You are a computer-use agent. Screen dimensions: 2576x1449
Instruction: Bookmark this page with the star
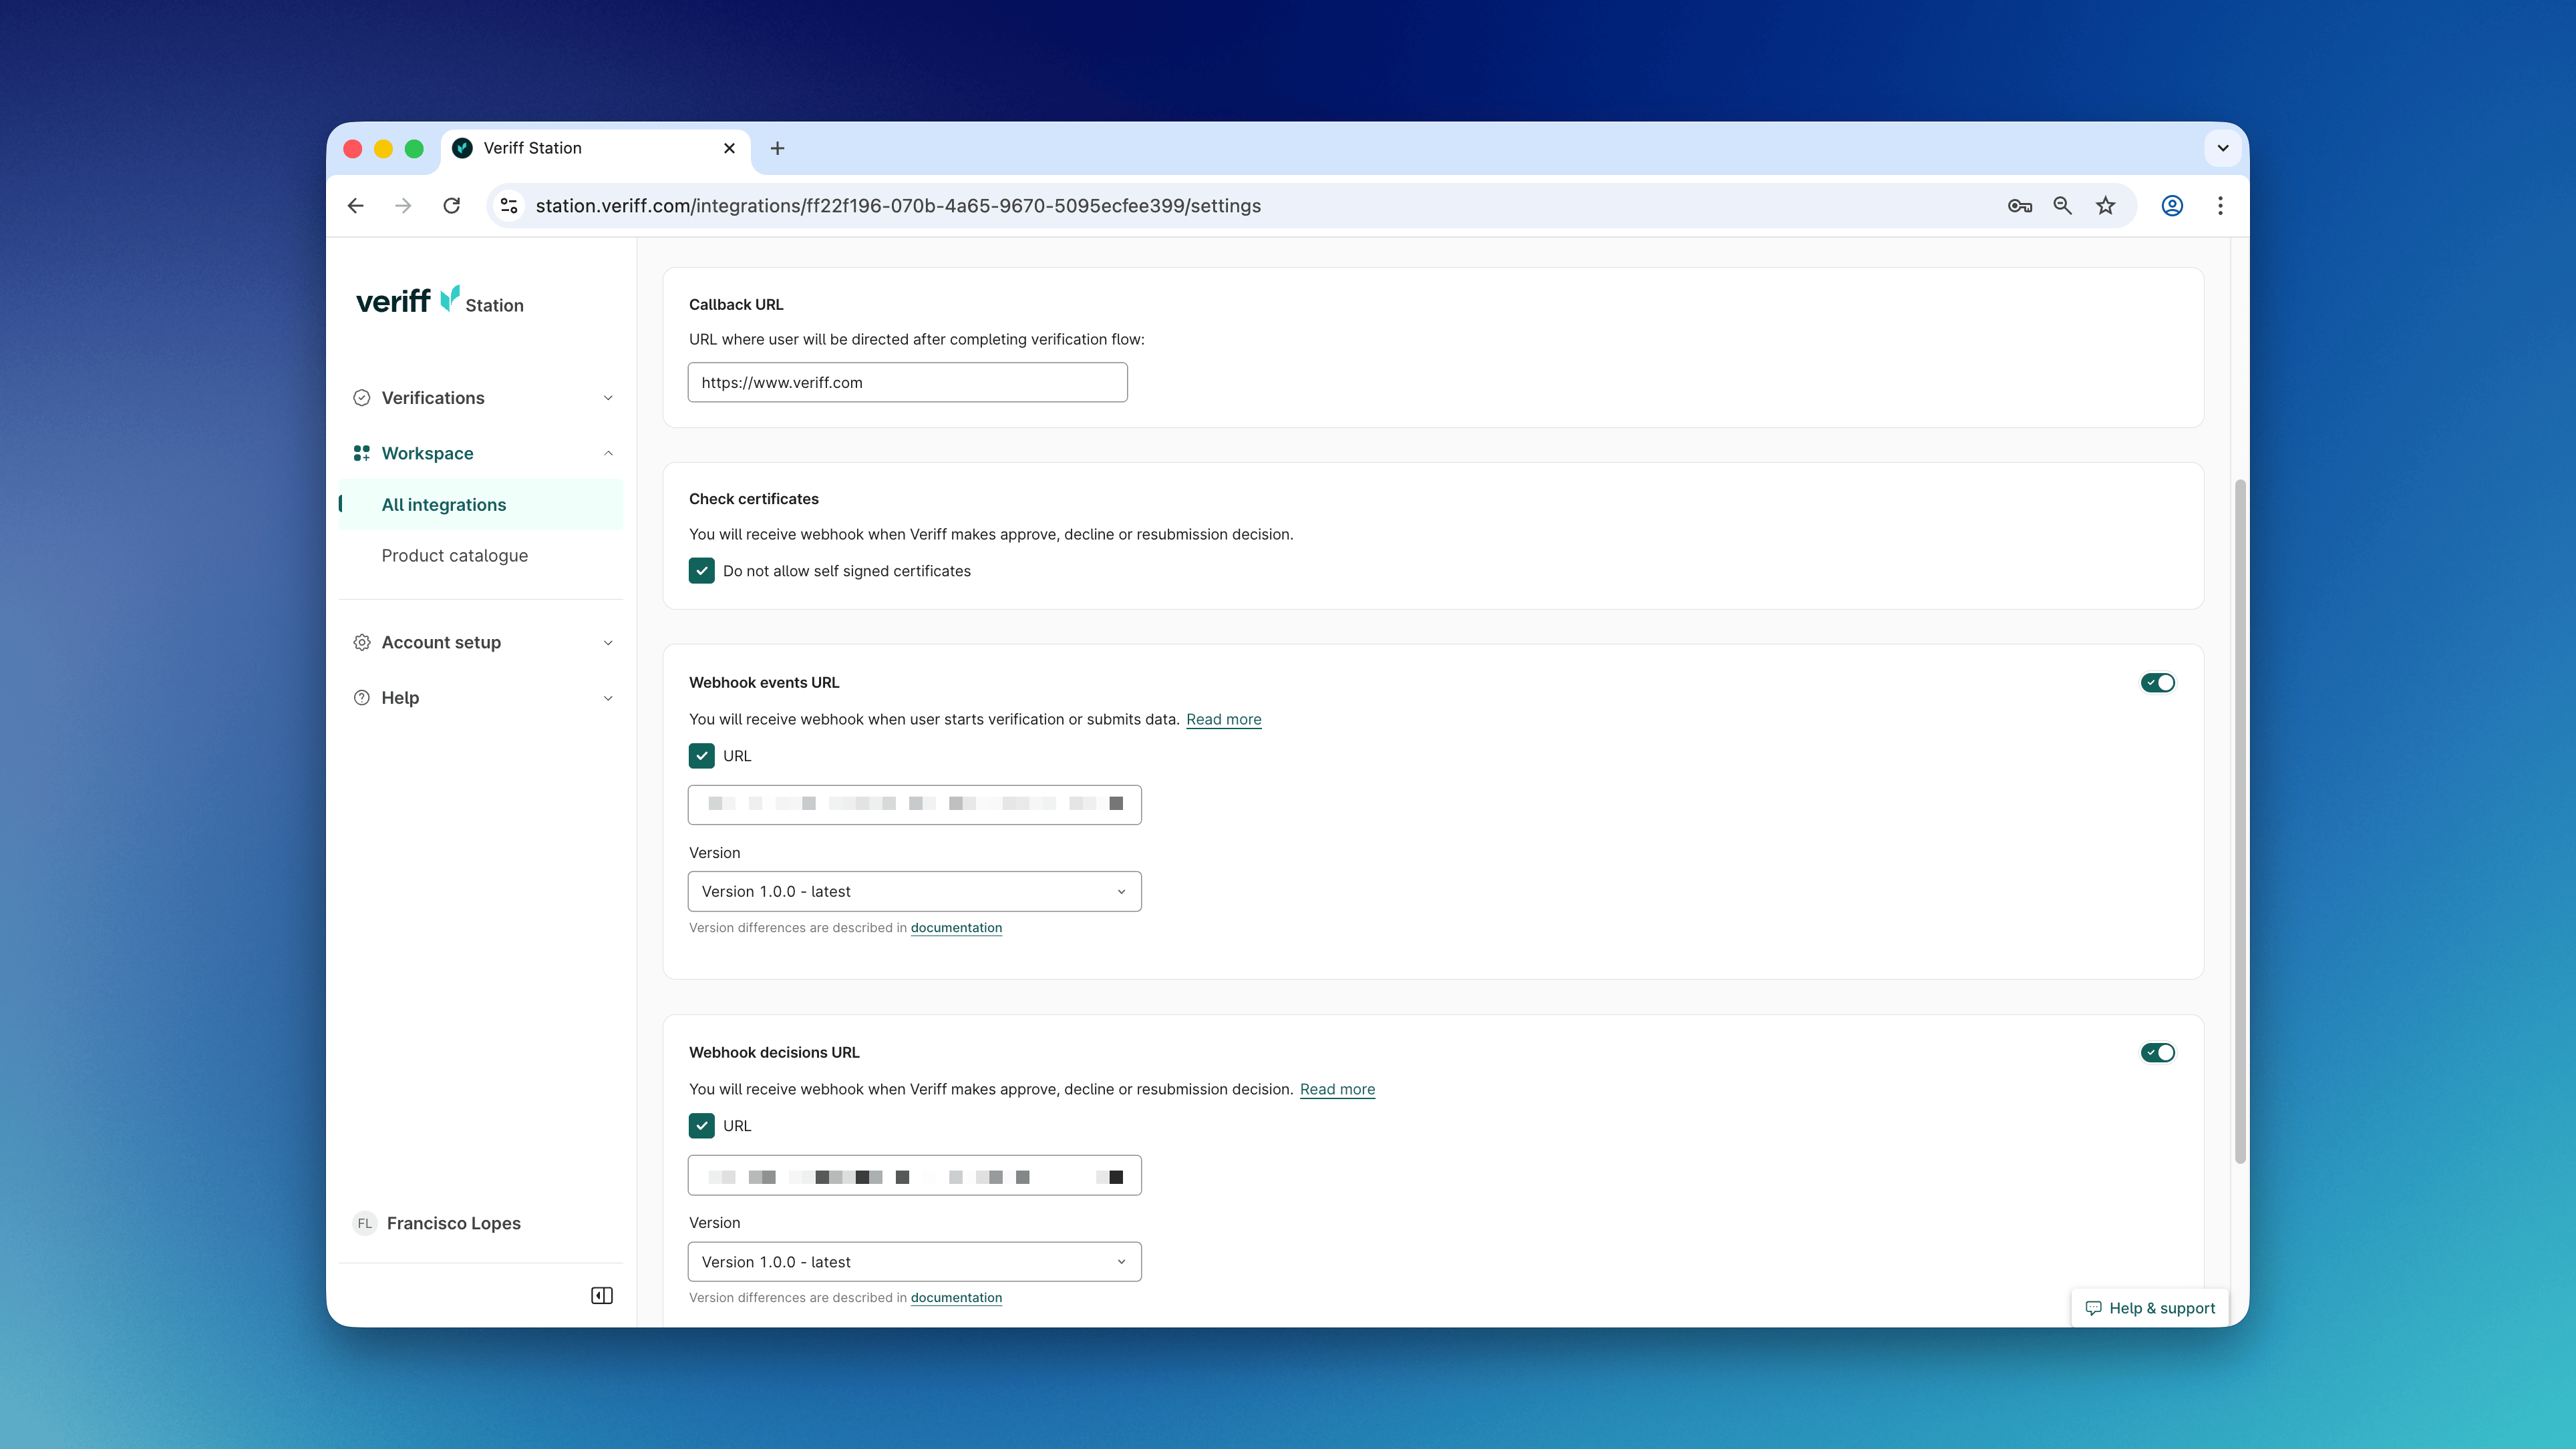(2106, 206)
